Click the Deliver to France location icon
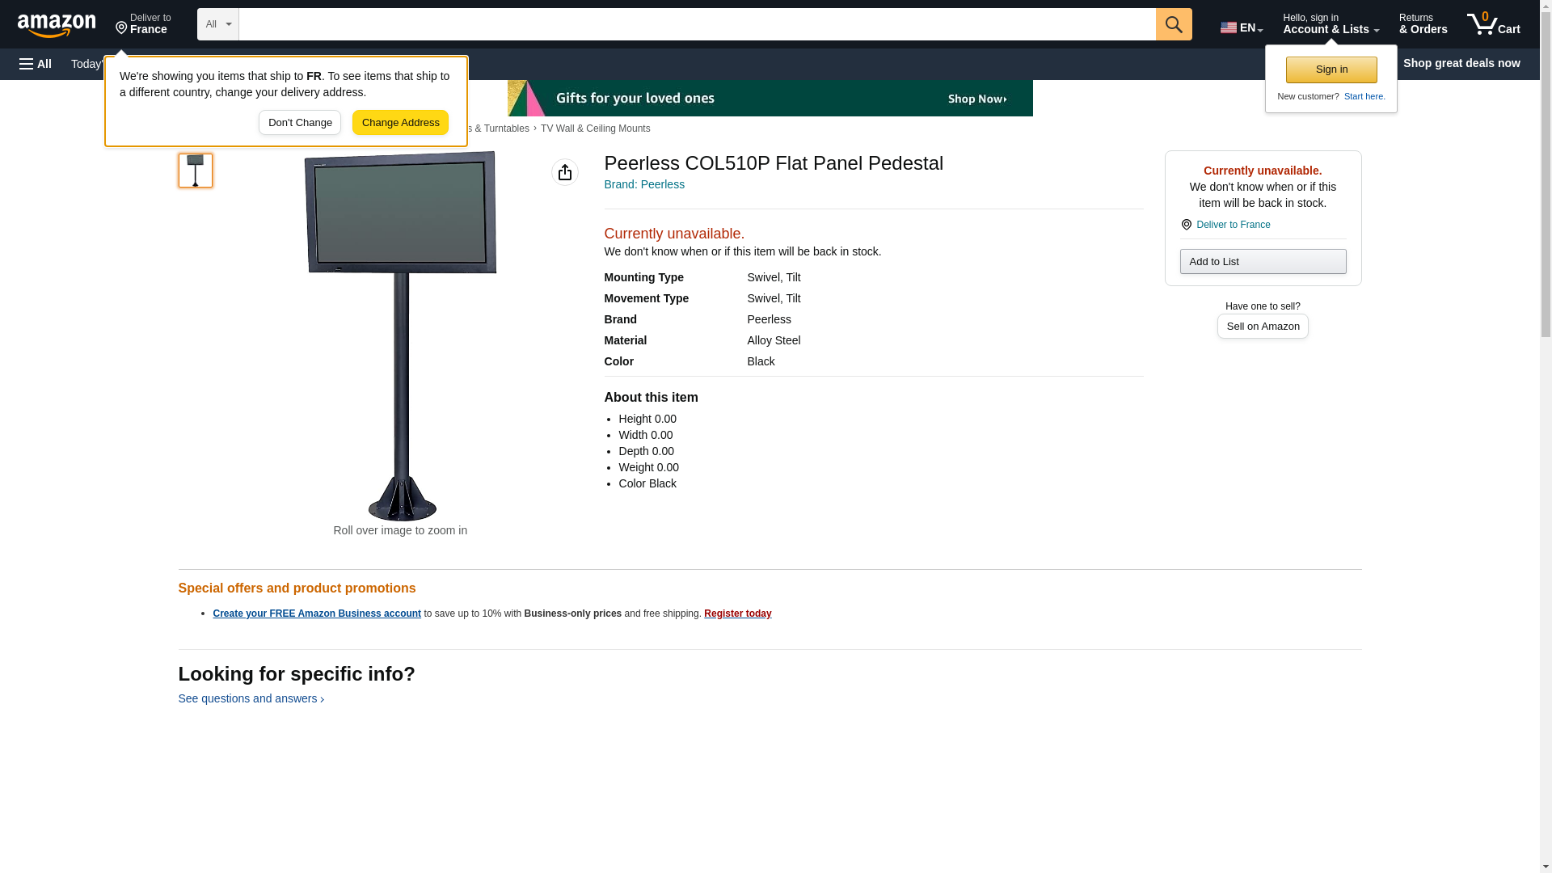Image resolution: width=1552 pixels, height=873 pixels. (x=1186, y=225)
